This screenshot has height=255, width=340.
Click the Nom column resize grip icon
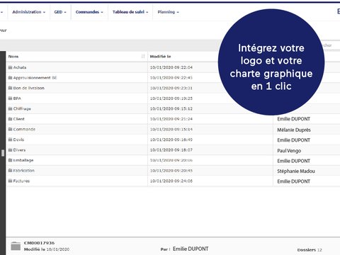(x=143, y=56)
